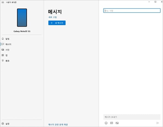
Task: Open the hamburger navigation menu
Action: click(x=3, y=2)
